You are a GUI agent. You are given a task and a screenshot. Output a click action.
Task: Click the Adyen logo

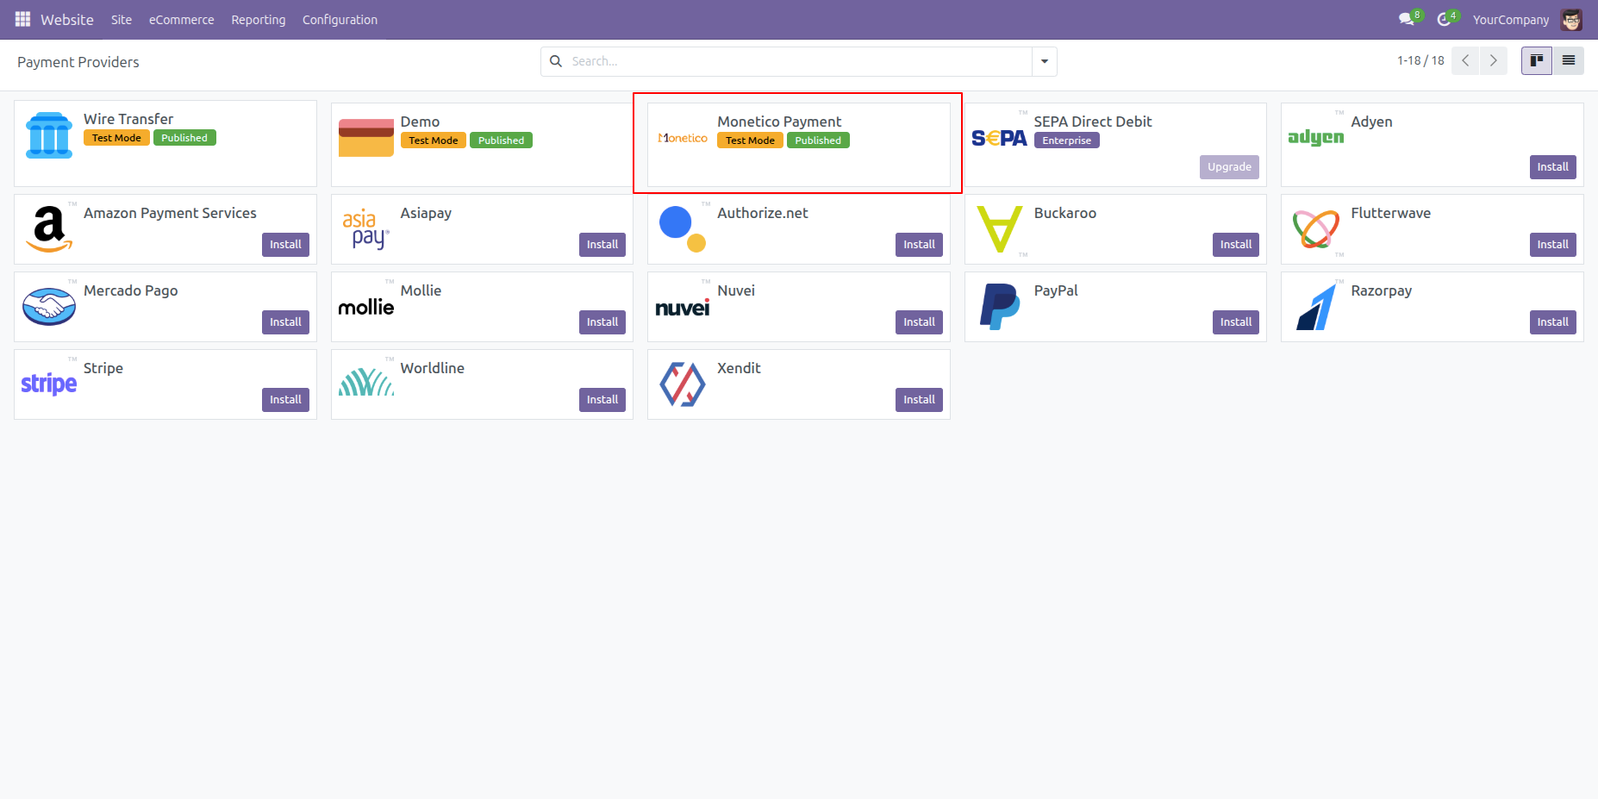click(1315, 137)
